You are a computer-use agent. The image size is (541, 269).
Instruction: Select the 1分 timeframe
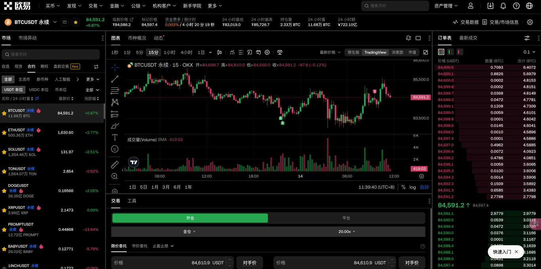tap(127, 52)
